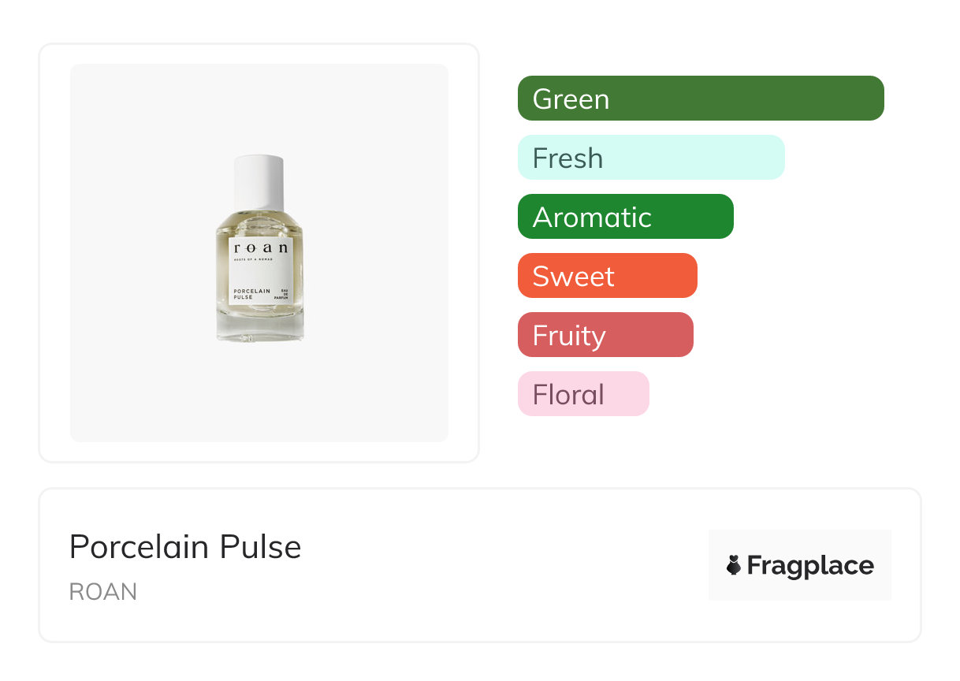
Task: Open the Porcelain Pulse title link
Action: [185, 547]
